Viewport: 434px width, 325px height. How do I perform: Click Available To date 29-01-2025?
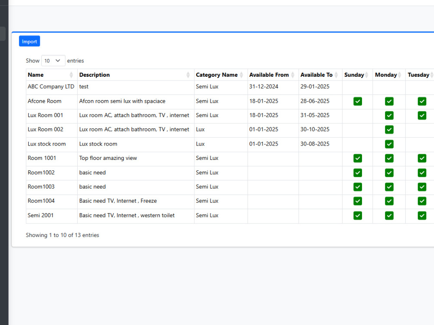click(315, 87)
